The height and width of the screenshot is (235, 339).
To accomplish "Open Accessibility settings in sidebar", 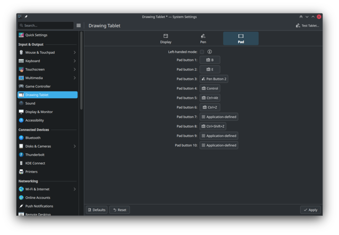I will pos(34,120).
